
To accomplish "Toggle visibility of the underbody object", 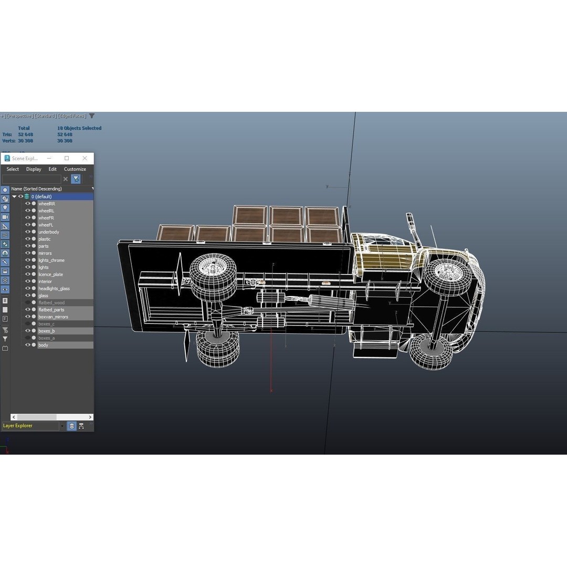I will coord(27,232).
